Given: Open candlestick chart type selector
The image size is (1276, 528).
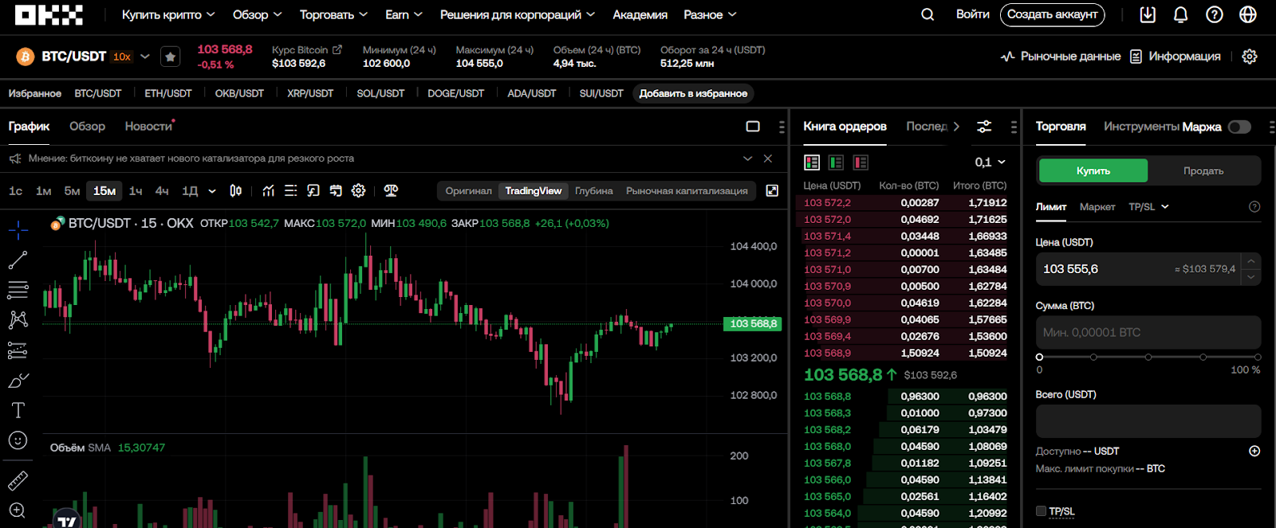Looking at the screenshot, I should pos(236,190).
